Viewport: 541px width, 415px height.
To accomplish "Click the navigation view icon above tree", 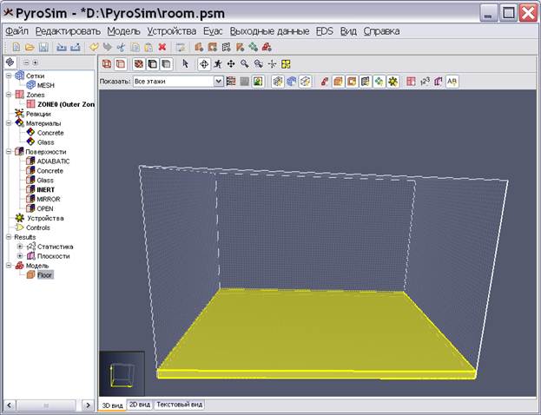I will 10,63.
